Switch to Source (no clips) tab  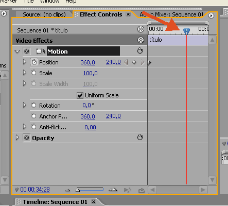44,14
